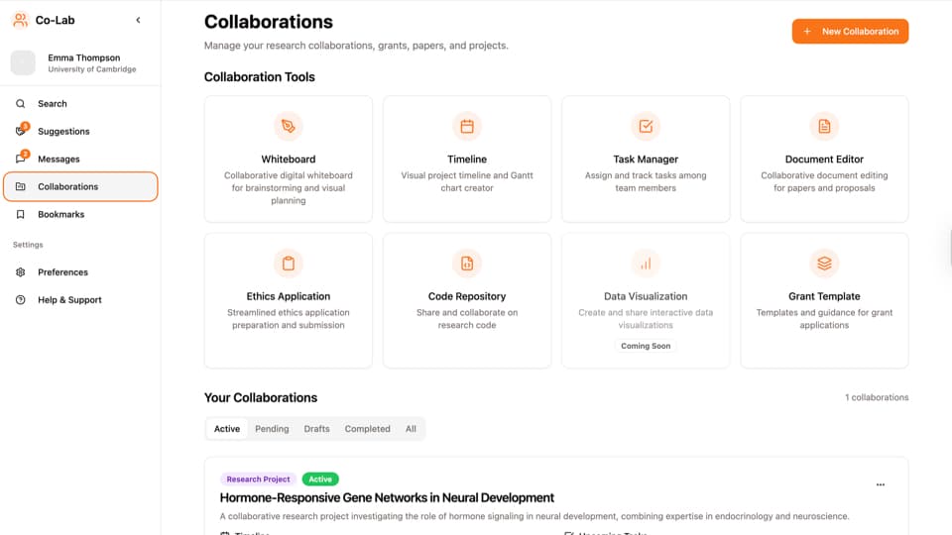The width and height of the screenshot is (952, 535).
Task: Click the Whiteboard card description text
Action: tap(289, 188)
